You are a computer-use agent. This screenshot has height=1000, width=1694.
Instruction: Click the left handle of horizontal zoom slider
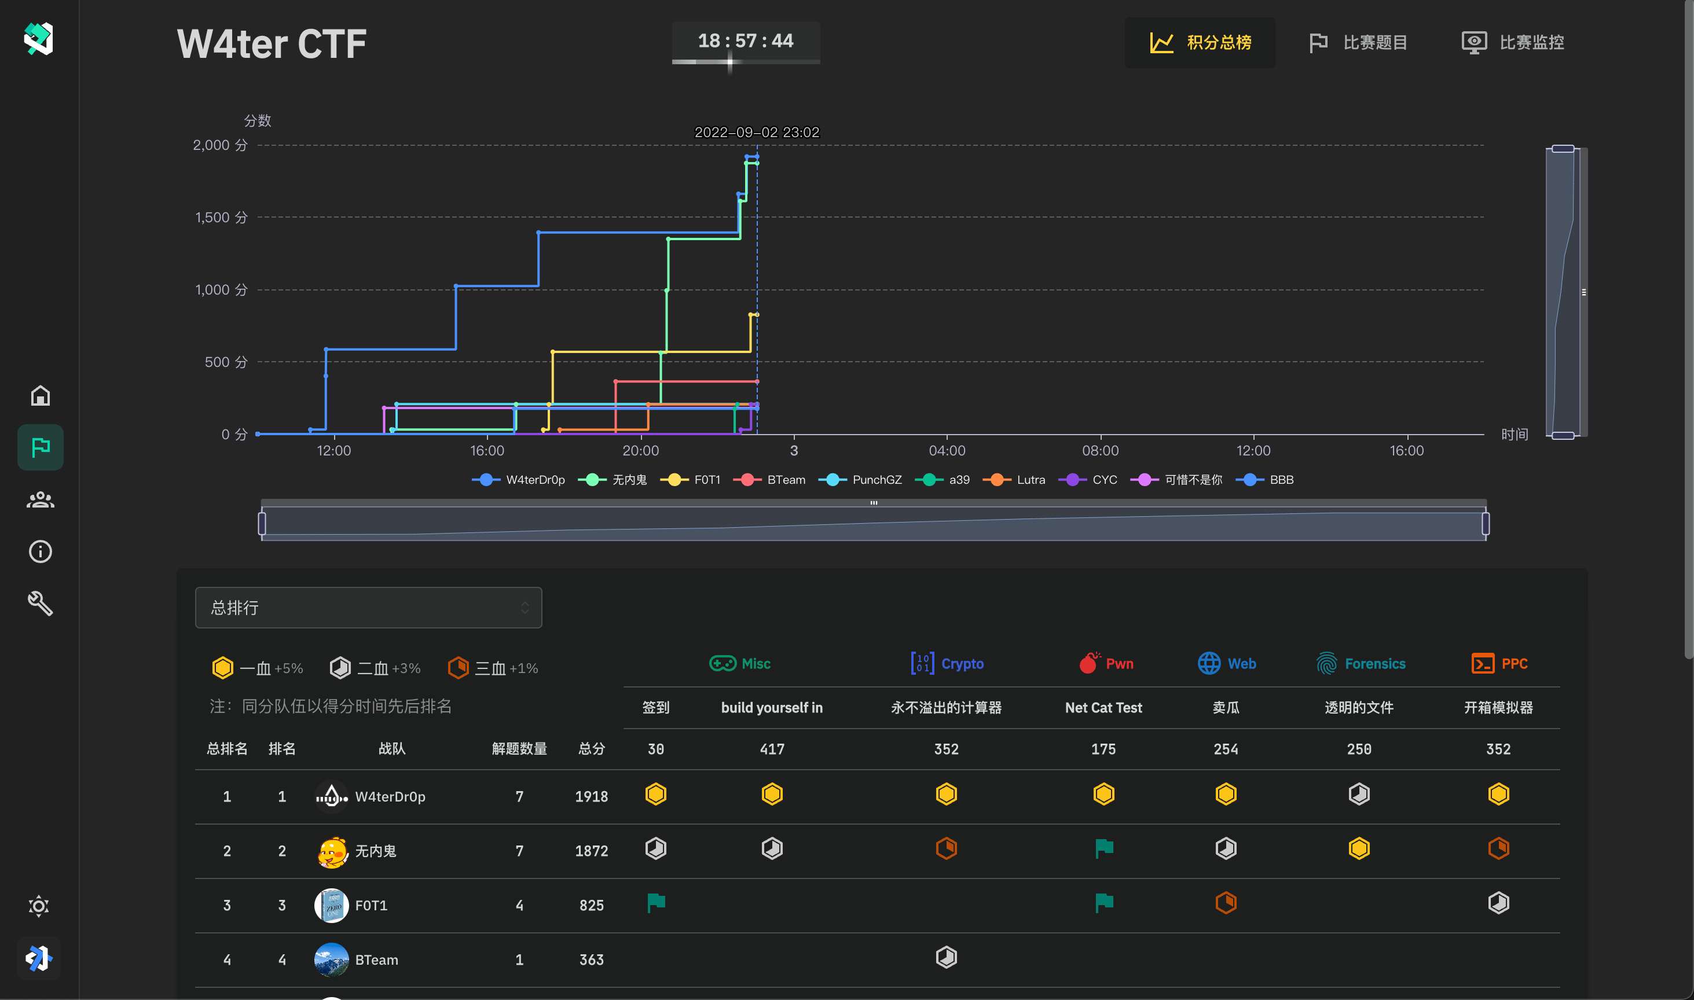[262, 524]
